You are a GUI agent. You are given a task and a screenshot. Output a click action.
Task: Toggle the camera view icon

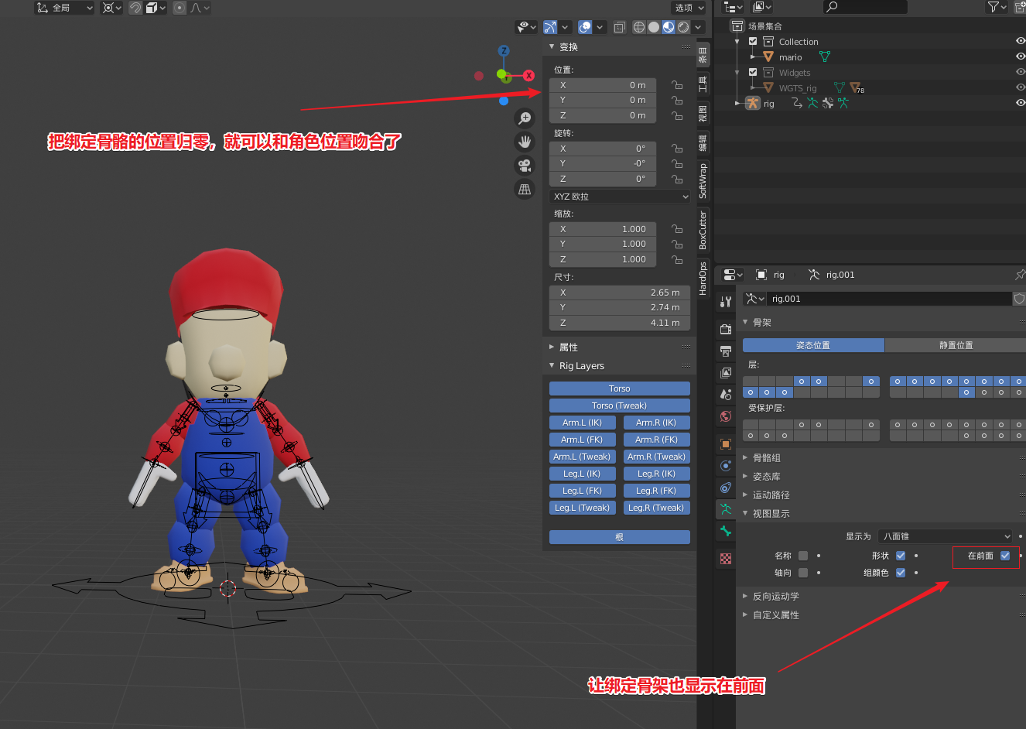pyautogui.click(x=525, y=166)
